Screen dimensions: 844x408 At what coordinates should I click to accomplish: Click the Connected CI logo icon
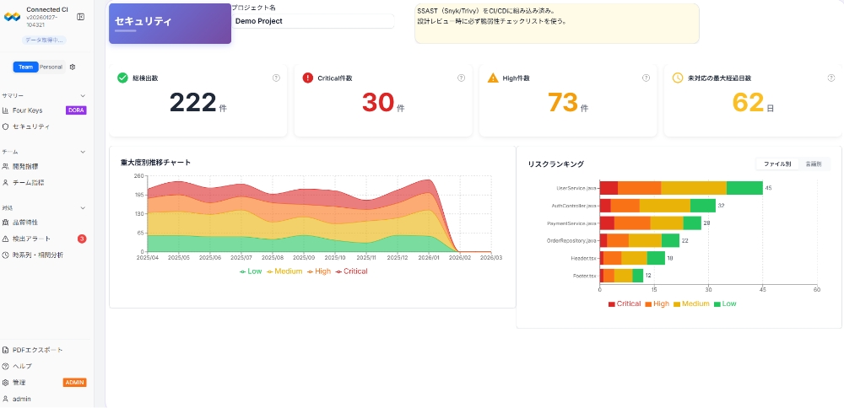pos(12,17)
